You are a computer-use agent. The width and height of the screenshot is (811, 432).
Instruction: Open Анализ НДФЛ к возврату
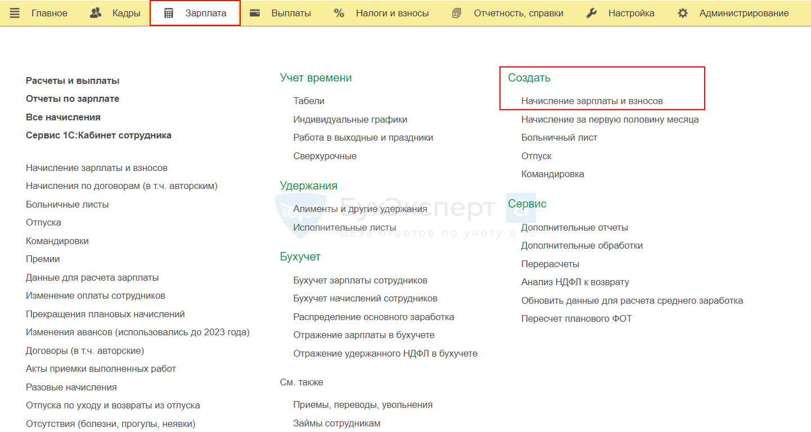coord(575,282)
